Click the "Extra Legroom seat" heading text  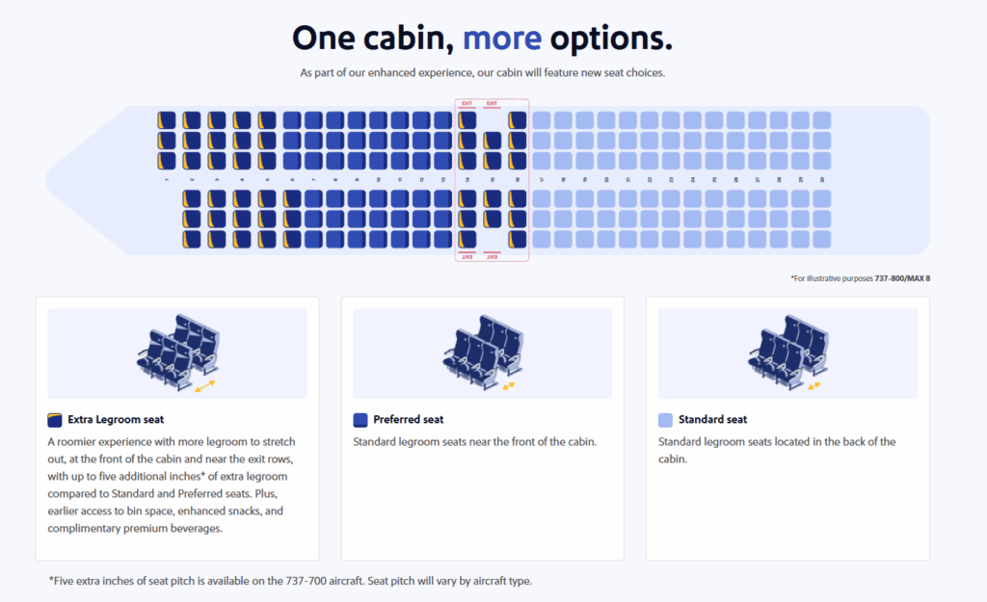(x=116, y=420)
